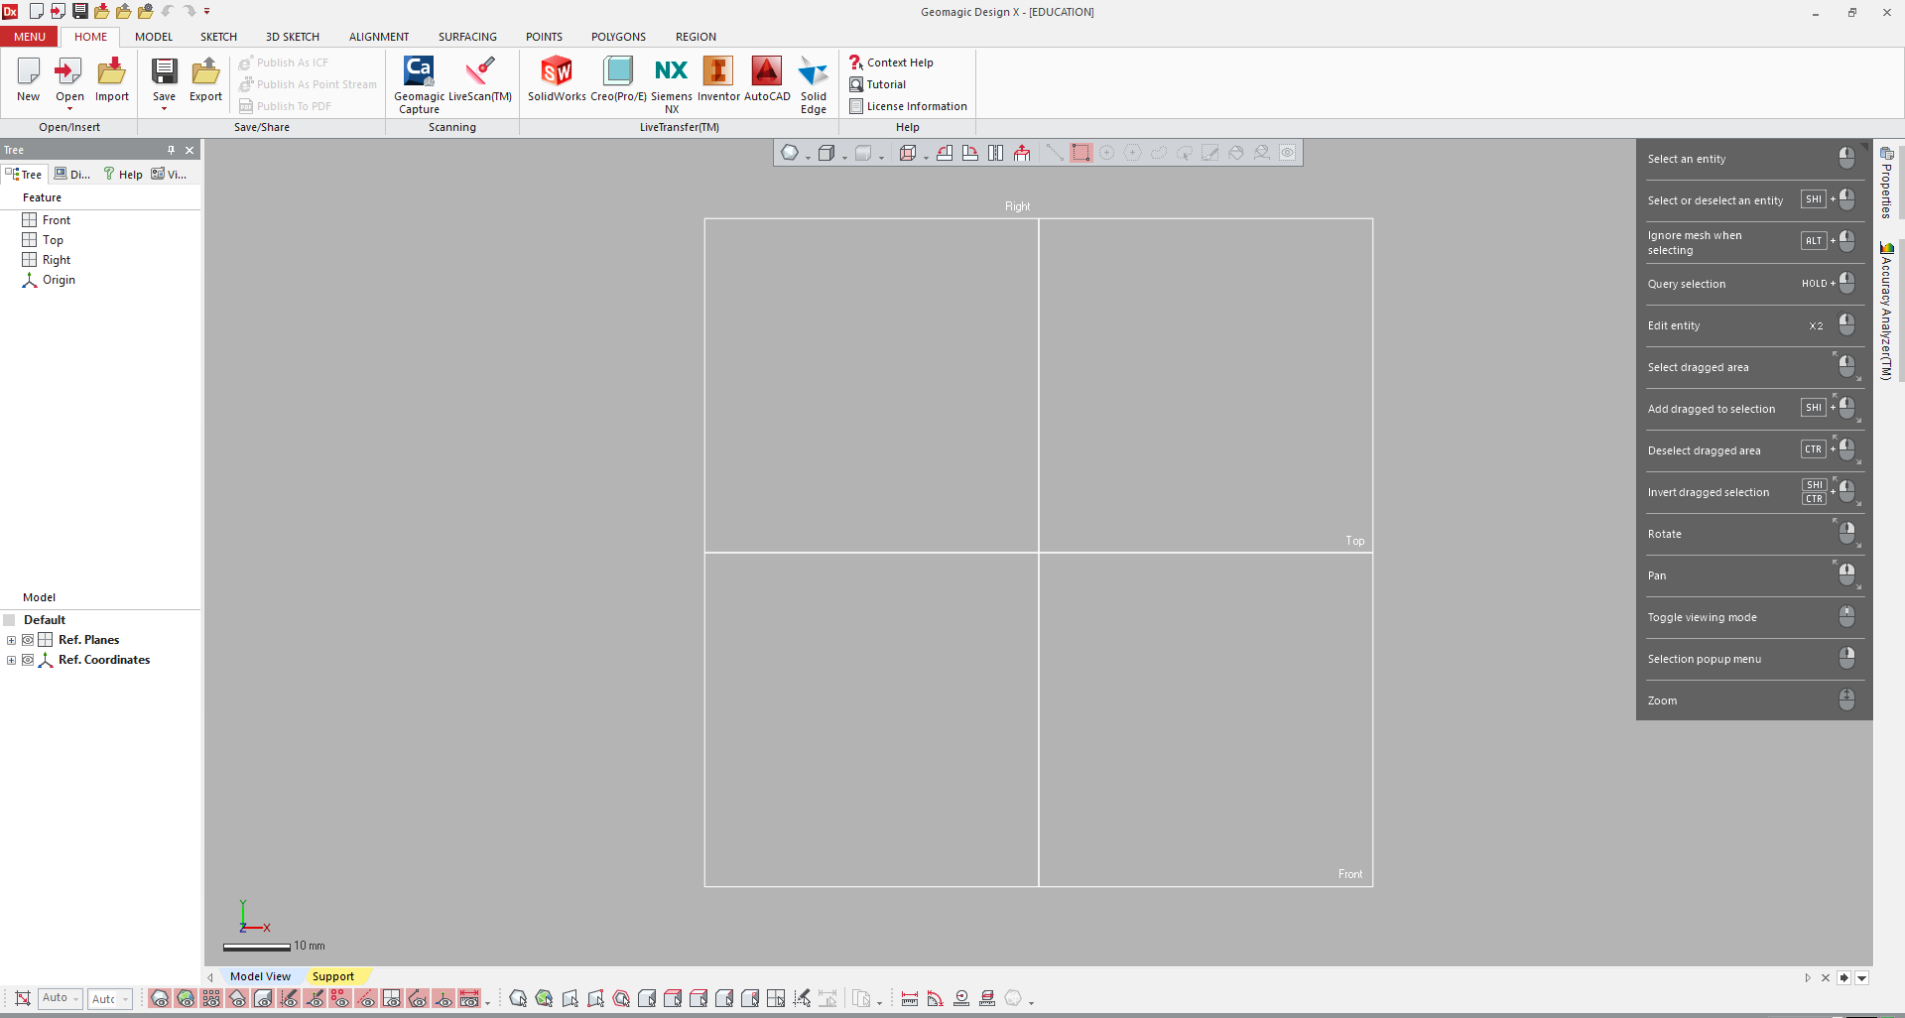Open the Properties side panel tab

(1887, 183)
